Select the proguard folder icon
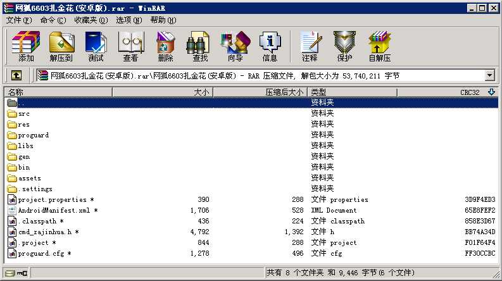This screenshot has height=281, width=502. (x=12, y=135)
